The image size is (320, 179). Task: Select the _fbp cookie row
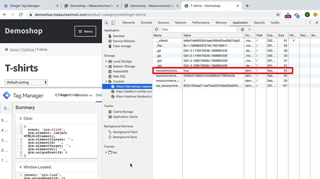click(236, 45)
